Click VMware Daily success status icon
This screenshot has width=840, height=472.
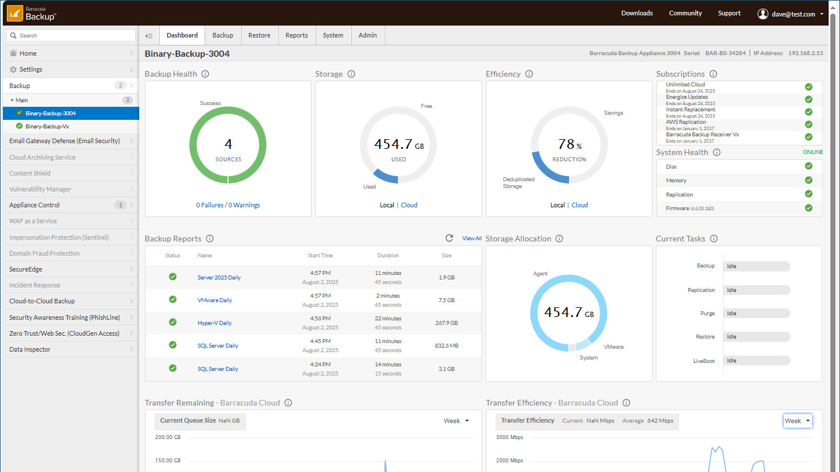pos(173,299)
